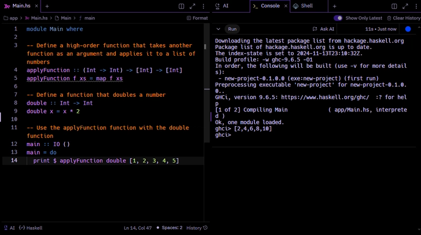Switch to the Main.hs editor tab
Screen dimensions: 421x235
21,6
